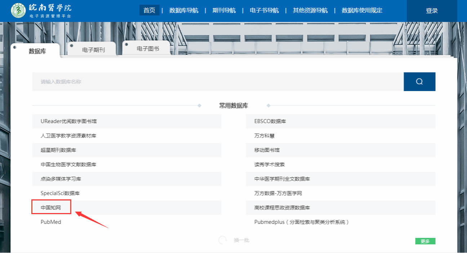467x253 pixels.
Task: Focus the database name search field
Action: pyautogui.click(x=218, y=82)
